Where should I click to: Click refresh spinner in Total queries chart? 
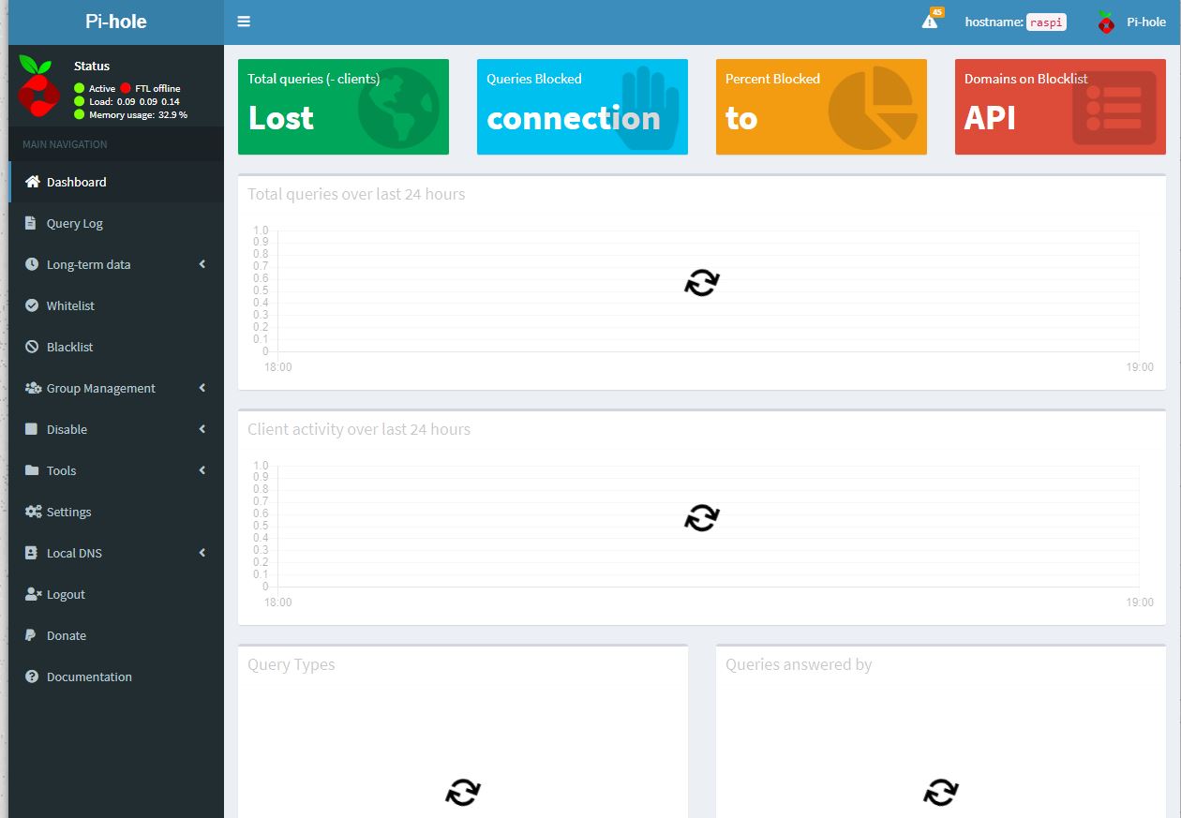tap(702, 283)
